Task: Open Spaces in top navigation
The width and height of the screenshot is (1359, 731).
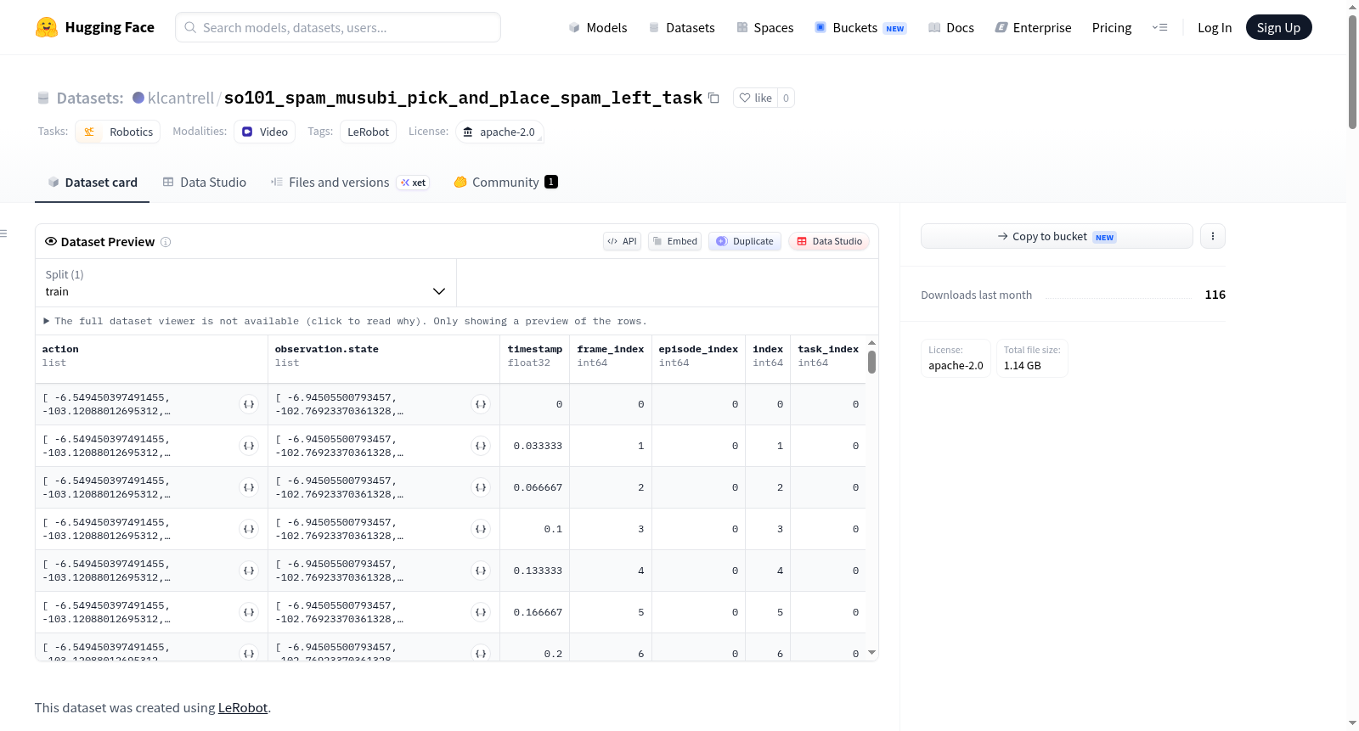Action: tap(764, 28)
